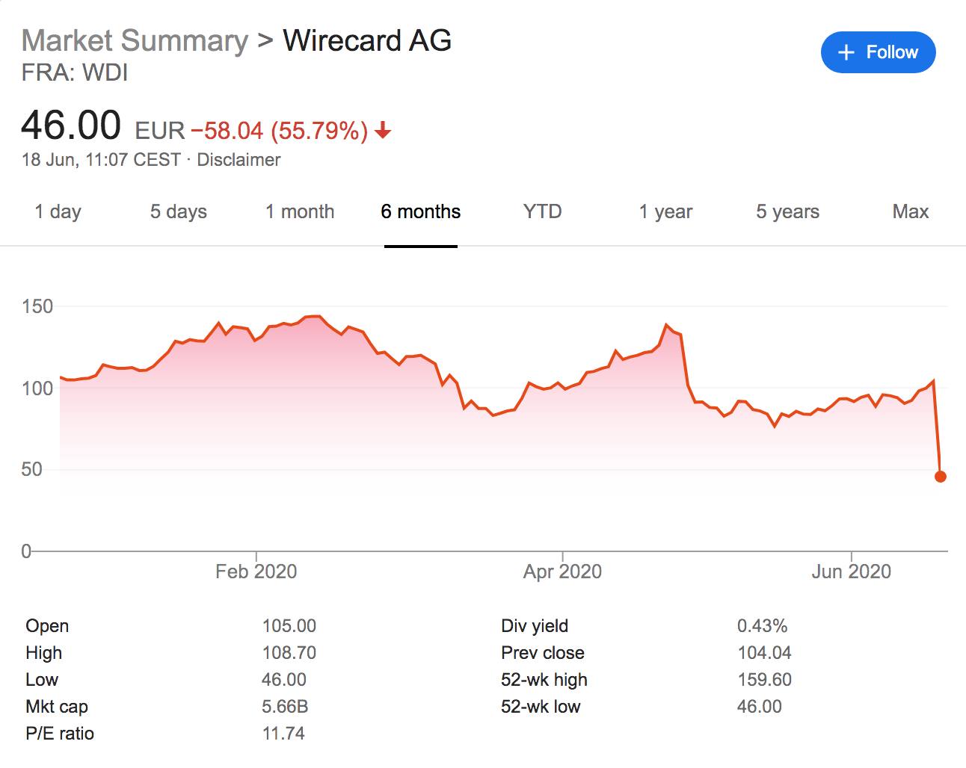Open the Disclaimer link
Screen dimensions: 966x768
(238, 160)
